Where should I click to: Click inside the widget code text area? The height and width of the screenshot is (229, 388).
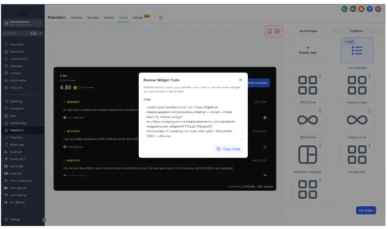pyautogui.click(x=193, y=122)
